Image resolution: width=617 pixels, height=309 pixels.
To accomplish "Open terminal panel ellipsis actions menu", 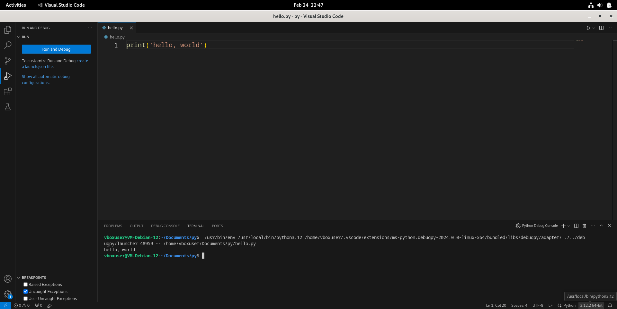I will (x=593, y=226).
